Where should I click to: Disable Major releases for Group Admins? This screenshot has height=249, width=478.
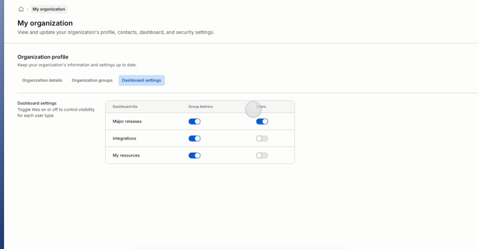click(x=195, y=122)
